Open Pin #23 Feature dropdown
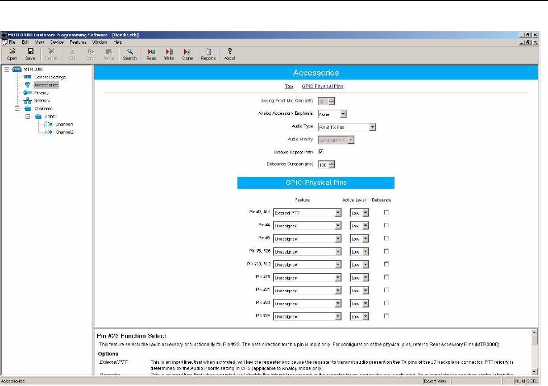 click(x=338, y=304)
